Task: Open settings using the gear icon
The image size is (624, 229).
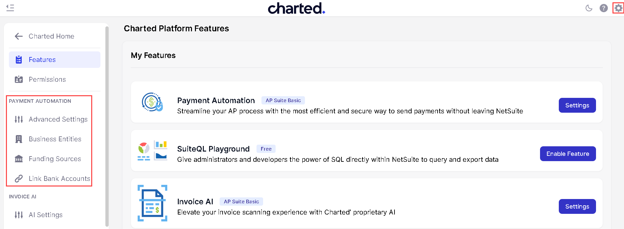Action: click(x=618, y=8)
